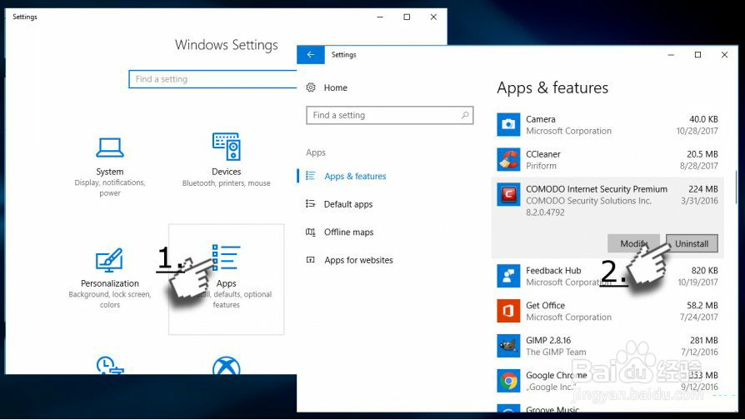745x420 pixels.
Task: Click the Apps & features list icon
Action: pos(310,176)
